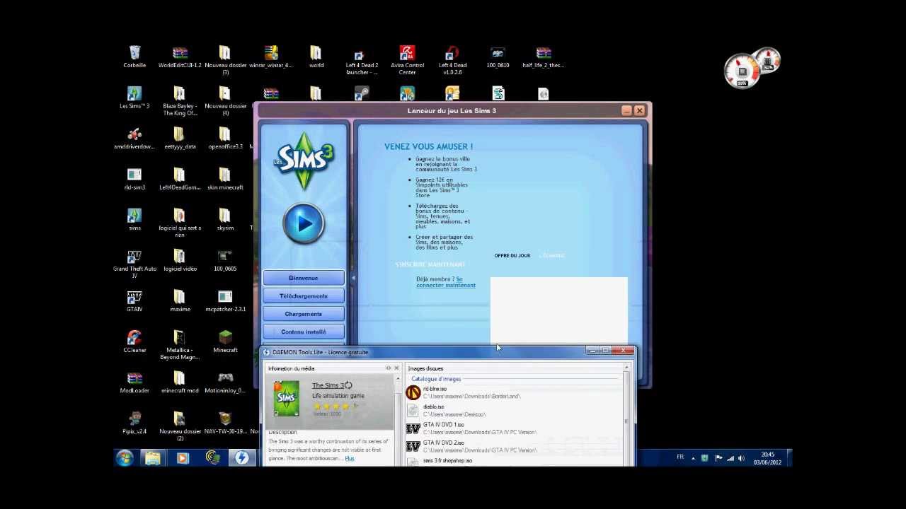Collapse the 'Catalogue d'images' section
Screen dimensions: 906x509
pyautogui.click(x=436, y=379)
